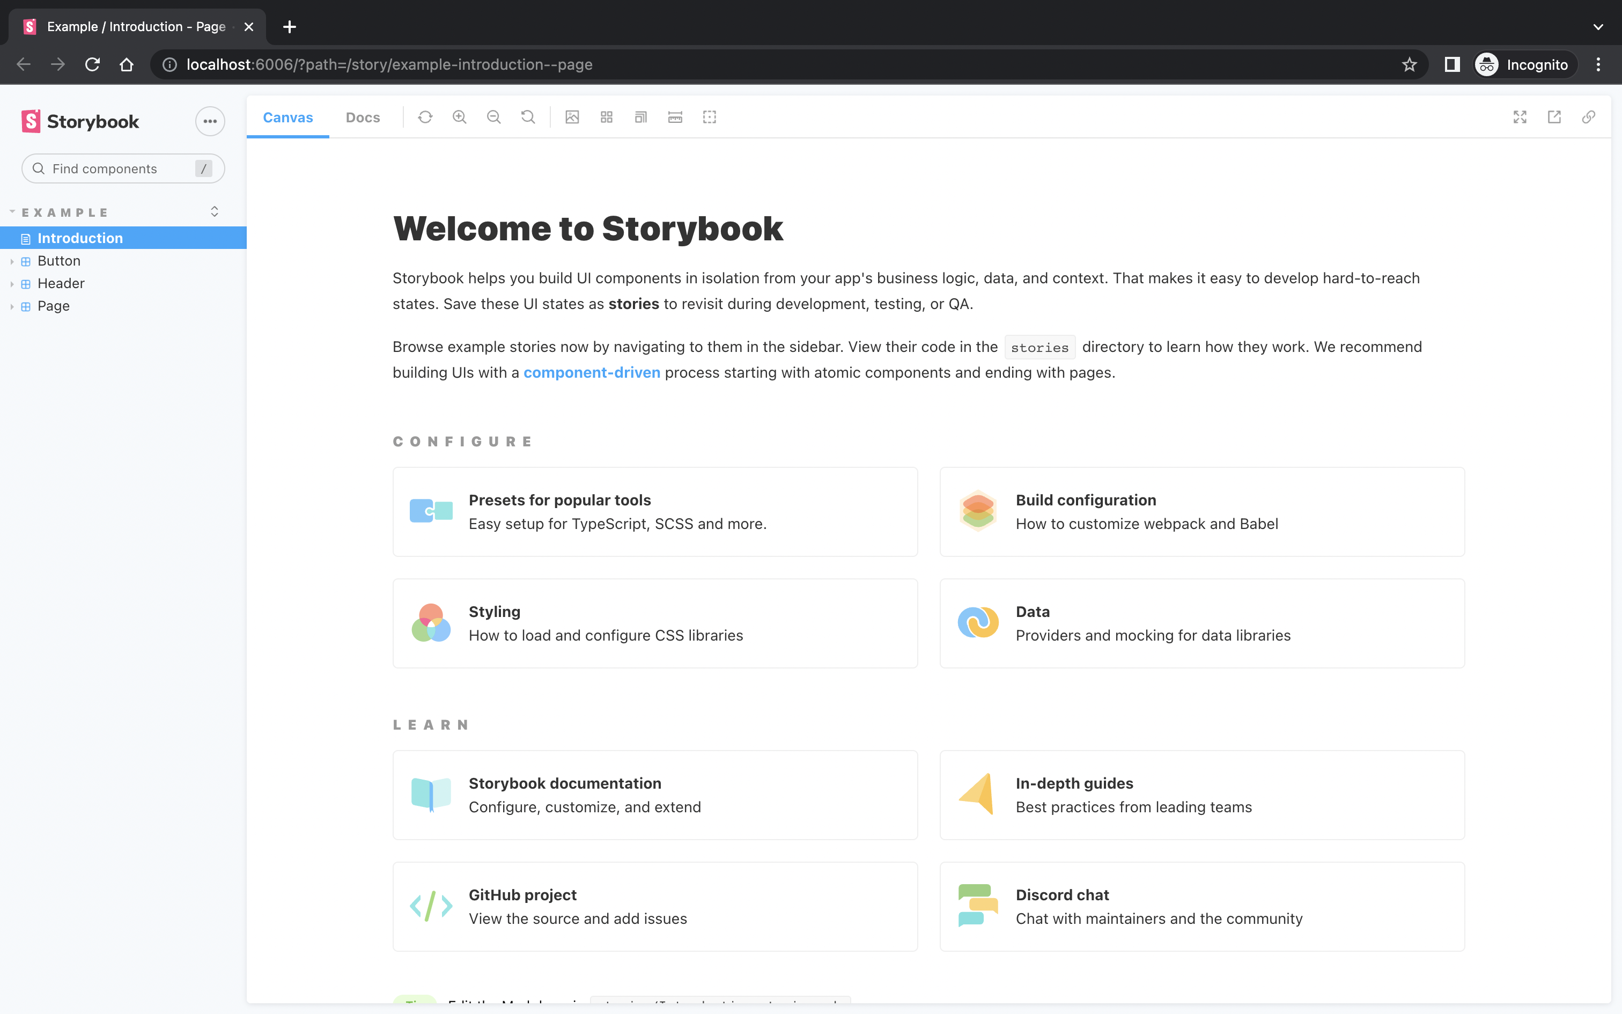
Task: Click the Discord chat bubbles icon
Action: tap(978, 906)
